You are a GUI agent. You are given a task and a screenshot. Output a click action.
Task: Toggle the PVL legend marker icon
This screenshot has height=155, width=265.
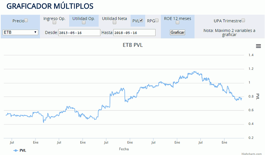pos(16,150)
